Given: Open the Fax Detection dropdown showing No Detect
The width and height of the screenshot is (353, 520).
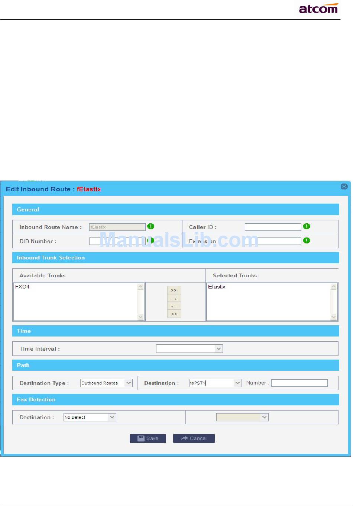Looking at the screenshot, I should [x=90, y=417].
